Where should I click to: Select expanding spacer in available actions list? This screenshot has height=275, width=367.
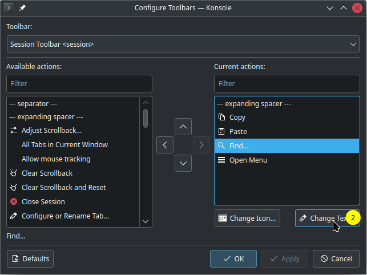tap(46, 117)
